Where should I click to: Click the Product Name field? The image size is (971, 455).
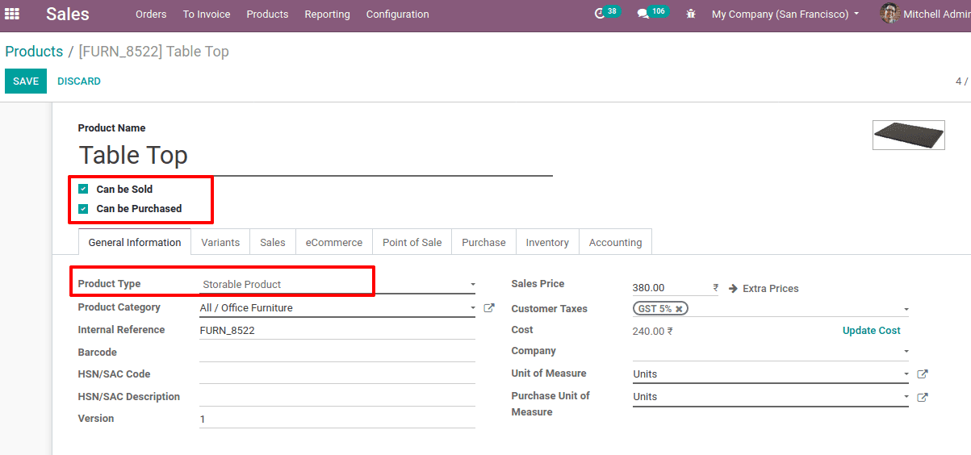click(316, 156)
